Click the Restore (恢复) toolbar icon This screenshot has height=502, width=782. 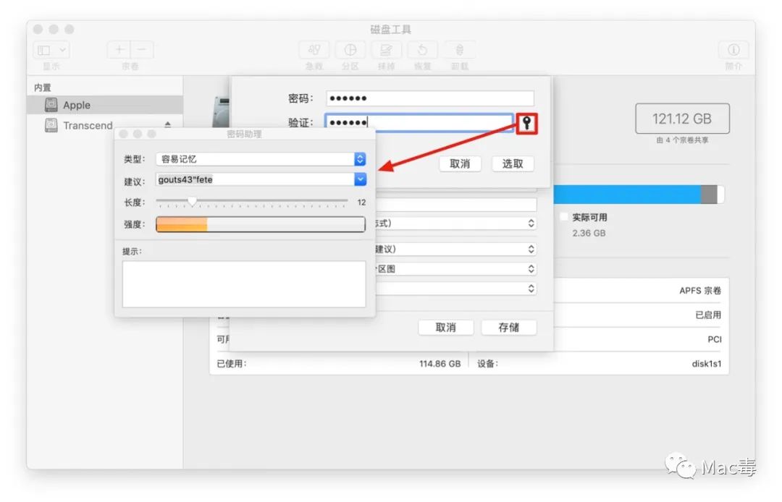[x=423, y=51]
